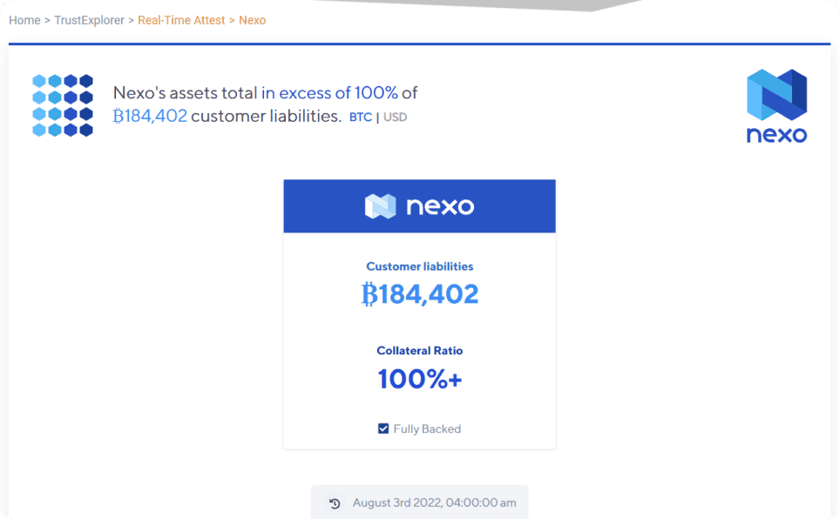Screen dimensions: 840x519
Task: Select the Nexo breadcrumb item
Action: pyautogui.click(x=252, y=20)
